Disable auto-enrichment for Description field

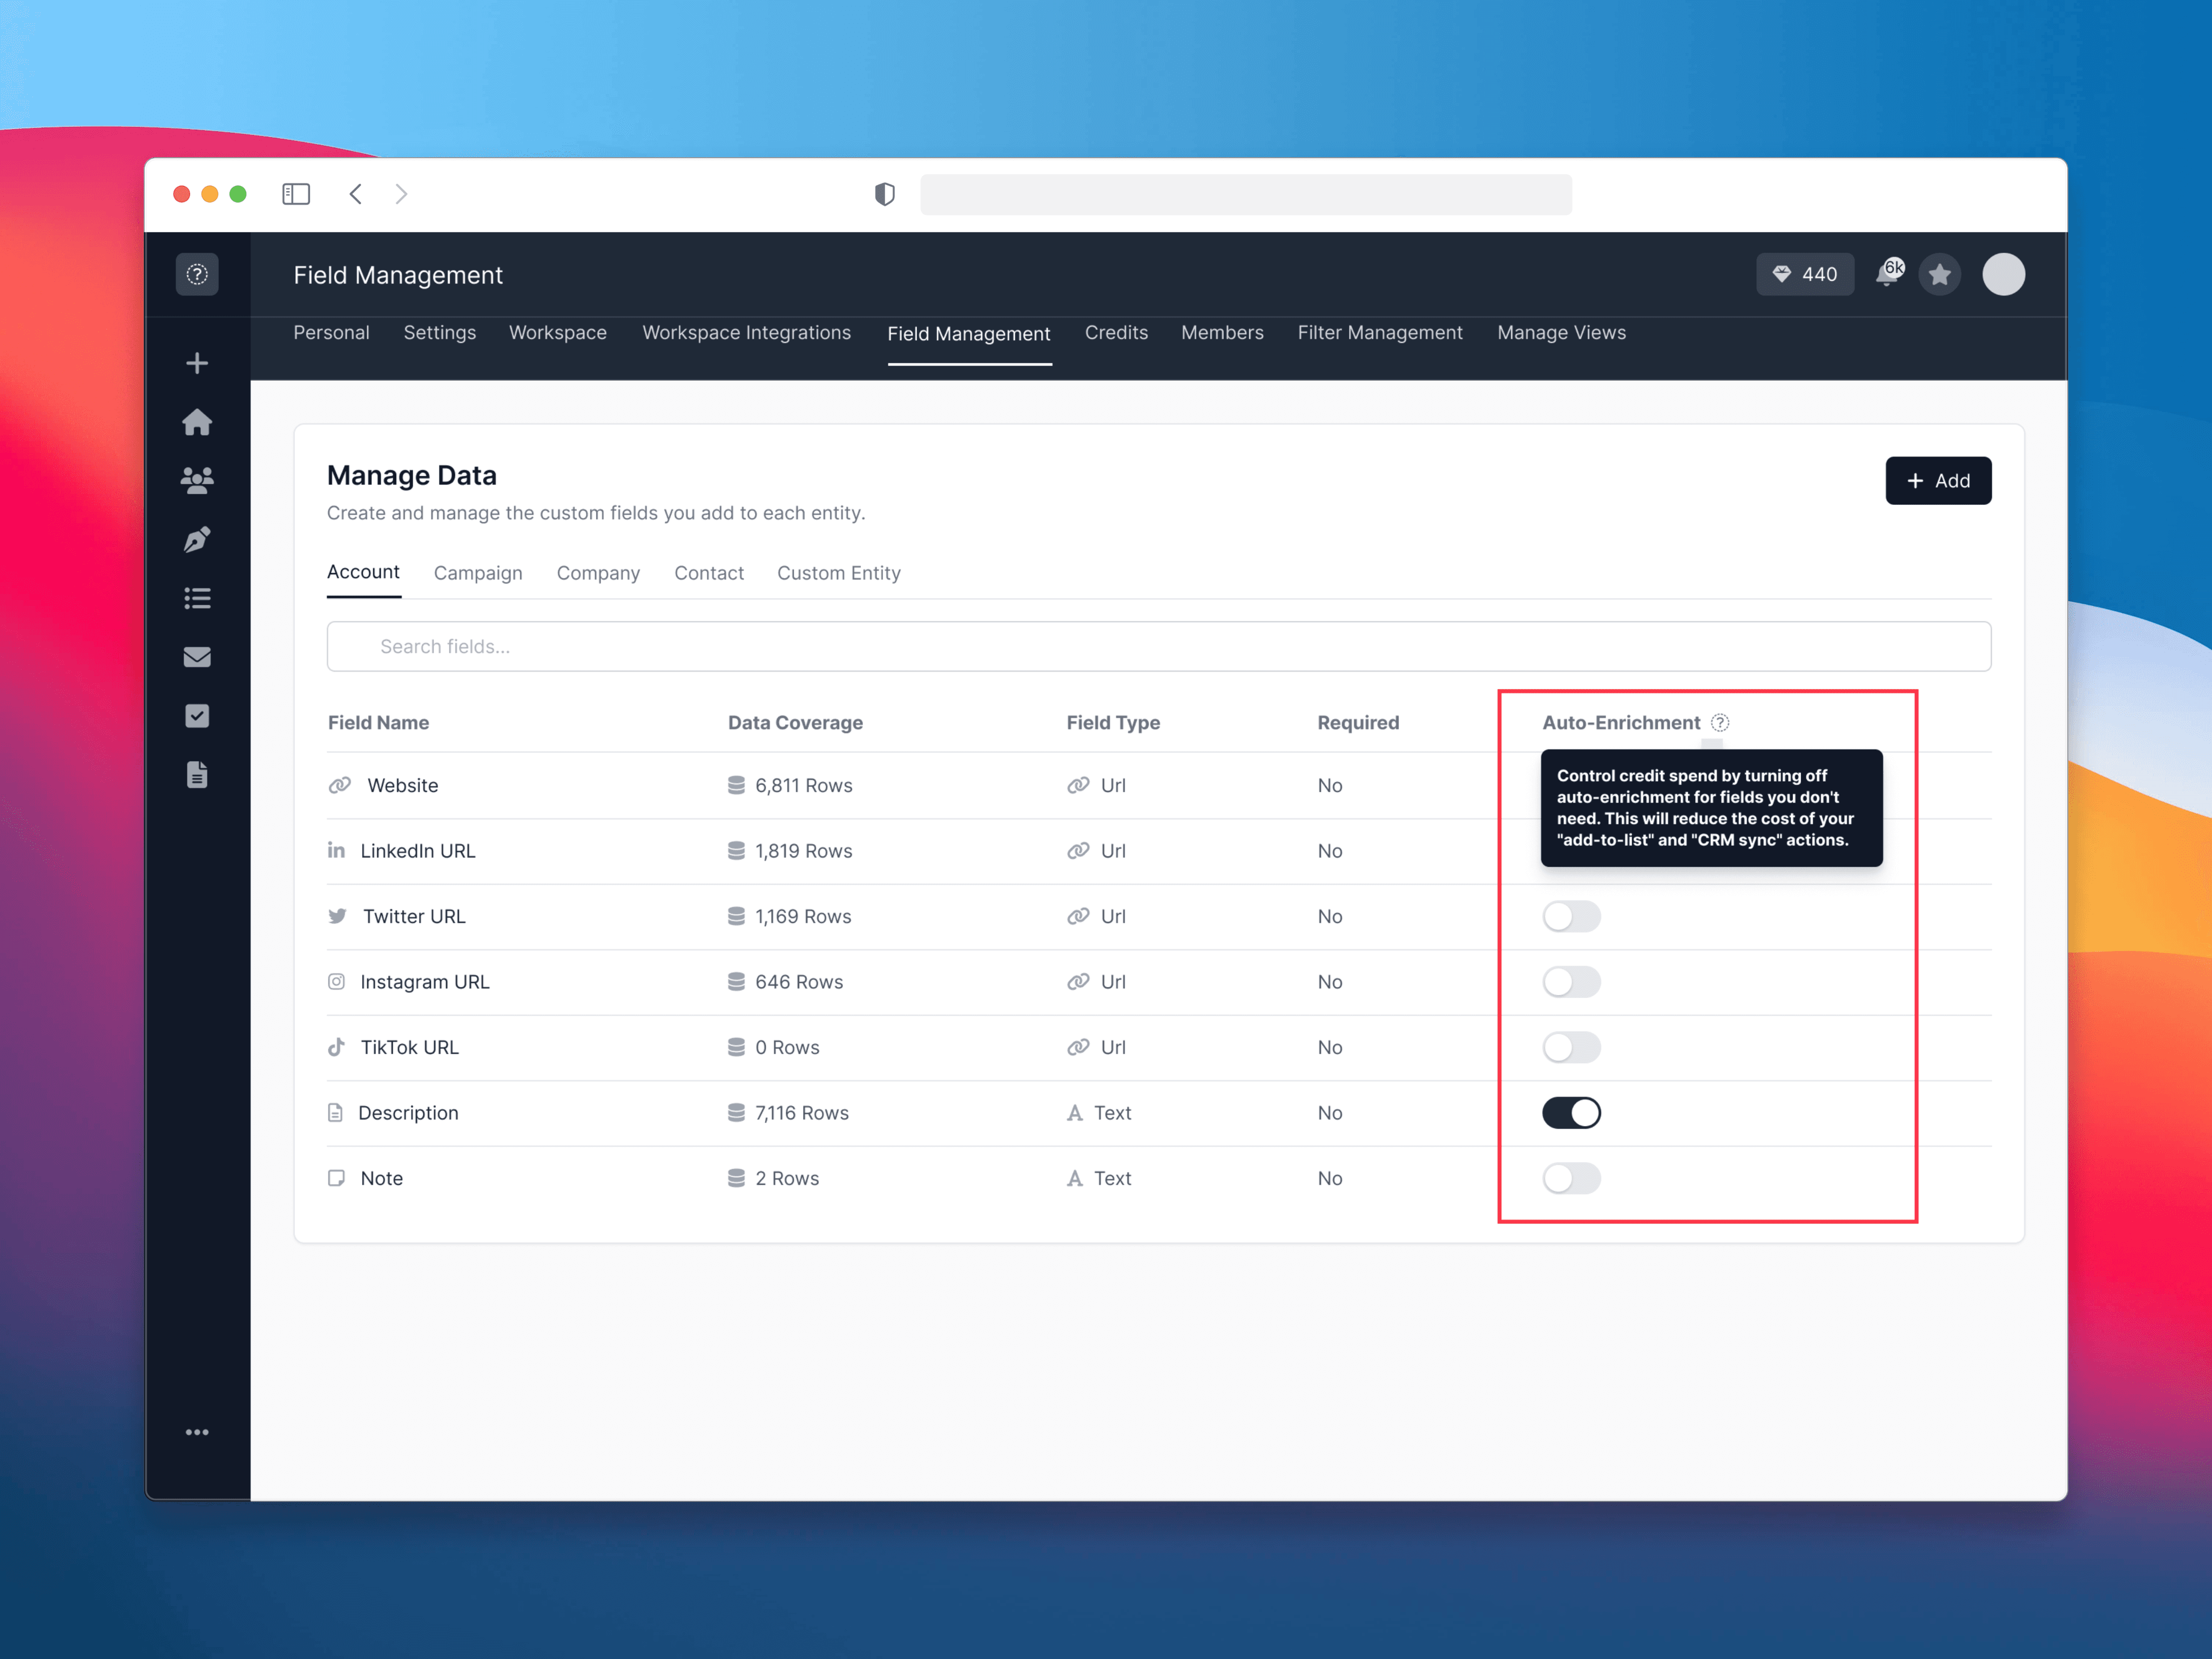(x=1571, y=1113)
